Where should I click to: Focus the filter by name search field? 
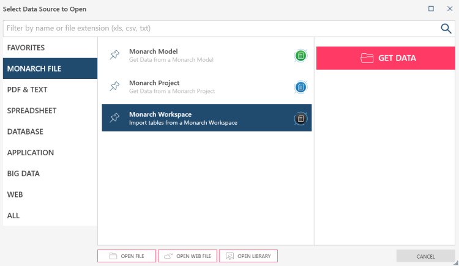coord(220,28)
